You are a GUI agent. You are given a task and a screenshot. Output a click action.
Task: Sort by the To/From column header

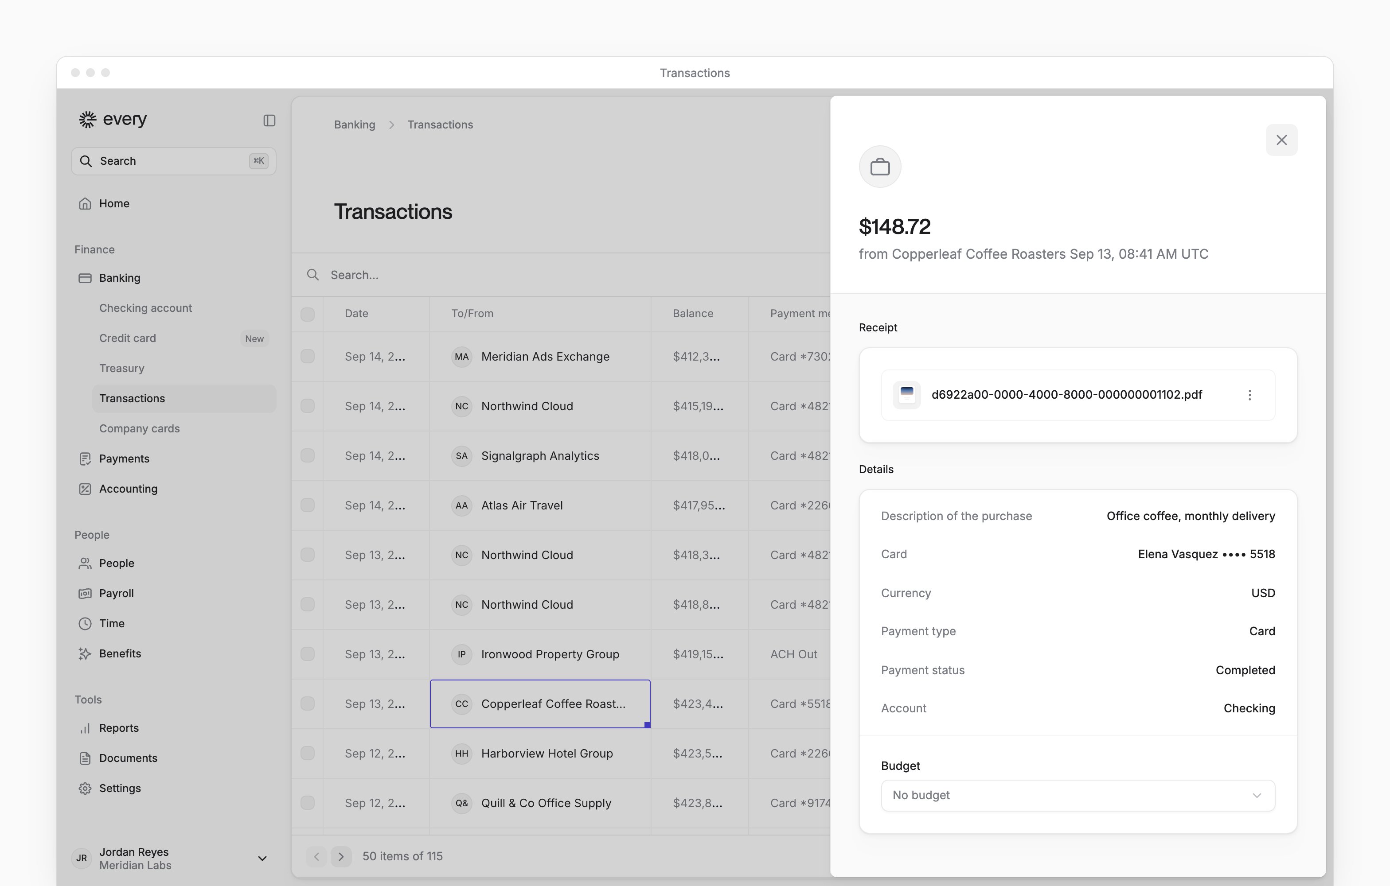point(472,313)
